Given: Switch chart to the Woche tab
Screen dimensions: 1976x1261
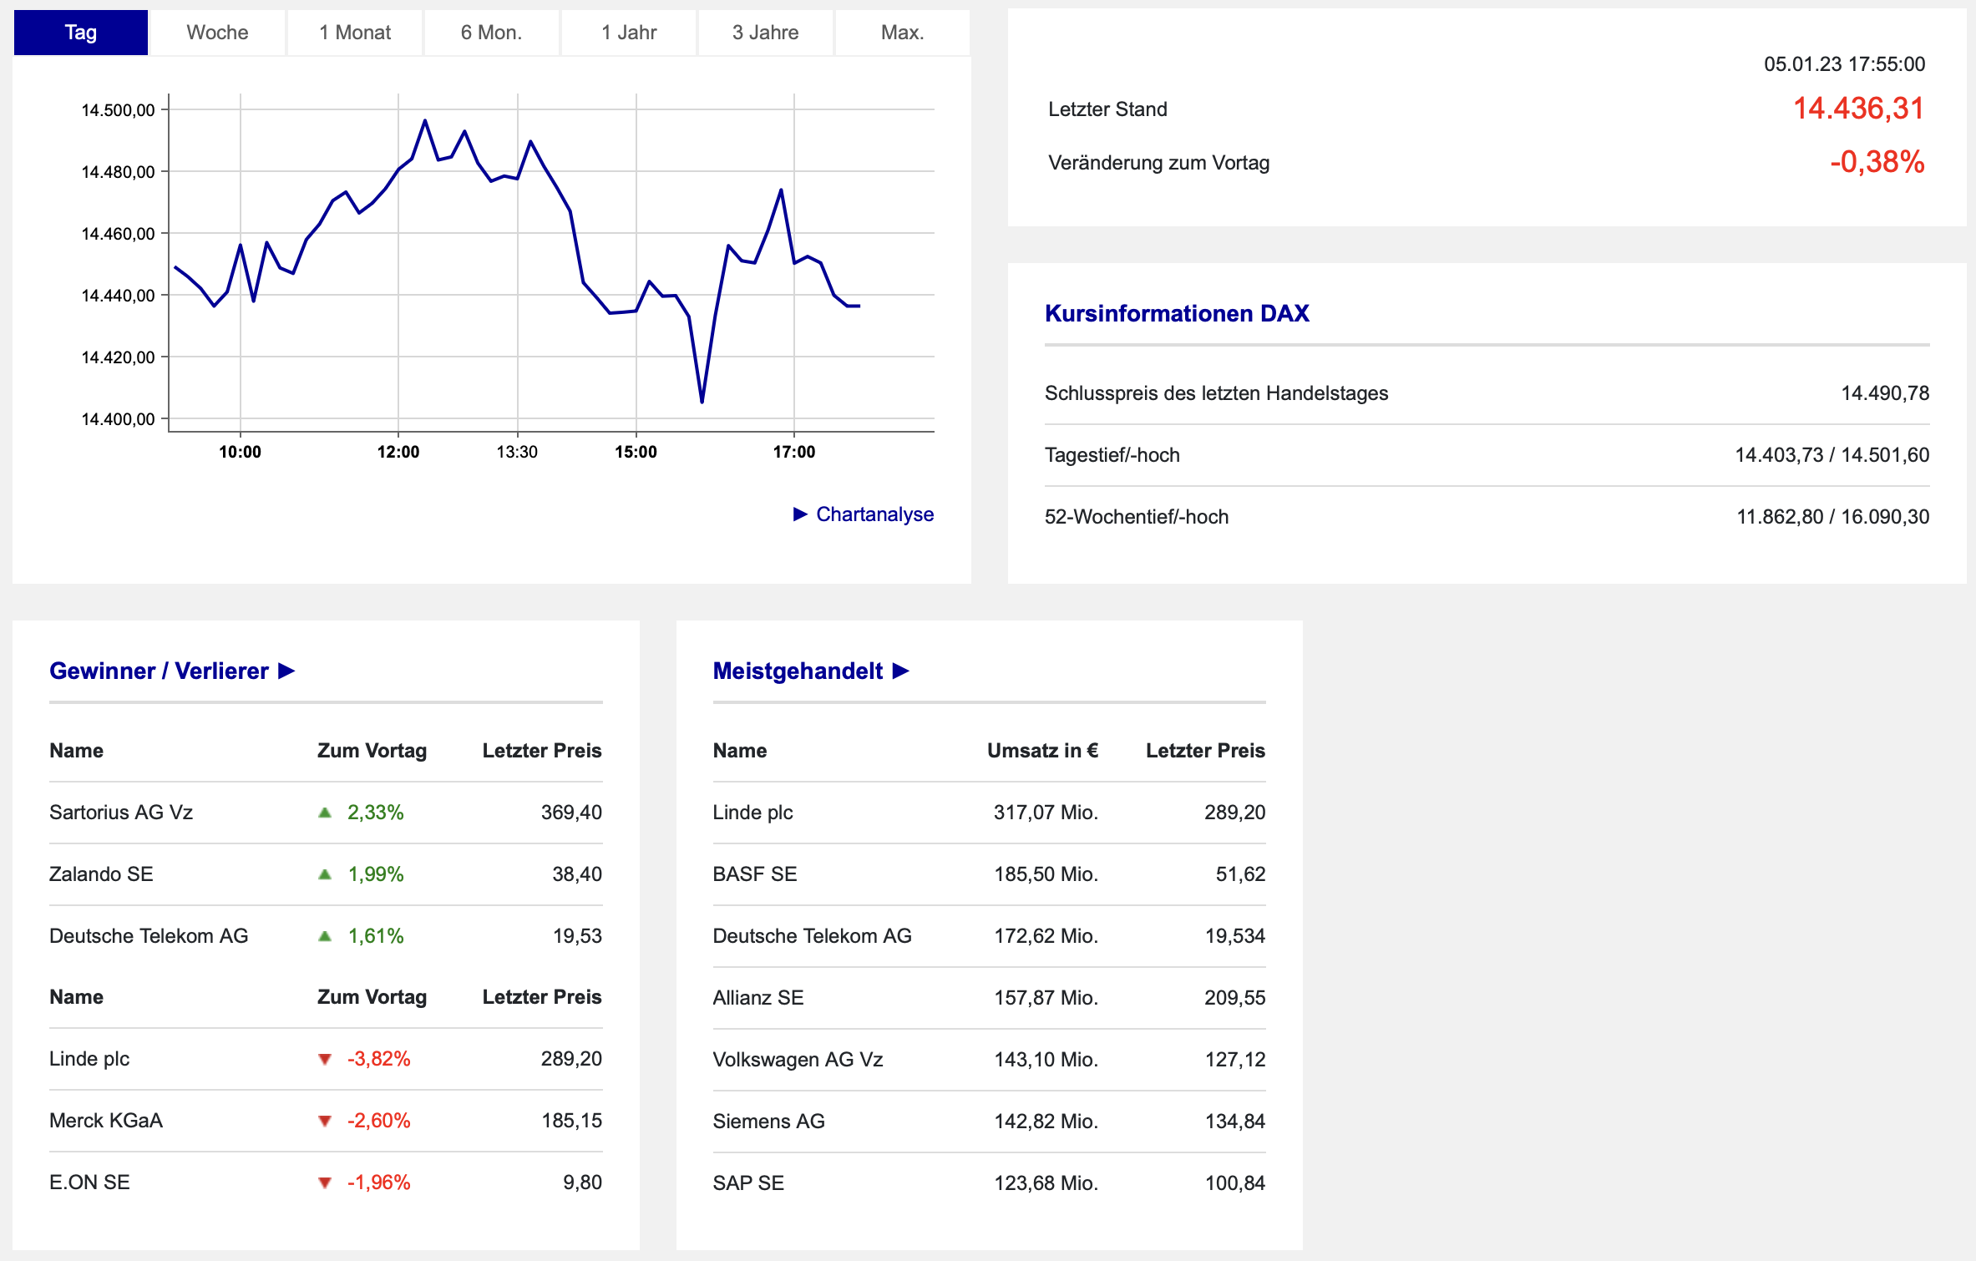Looking at the screenshot, I should [217, 33].
